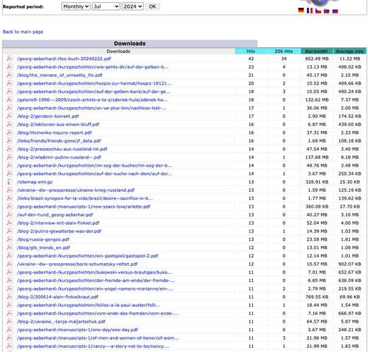Click the French flag icon
This screenshot has height=352, width=368.
(x=310, y=11)
